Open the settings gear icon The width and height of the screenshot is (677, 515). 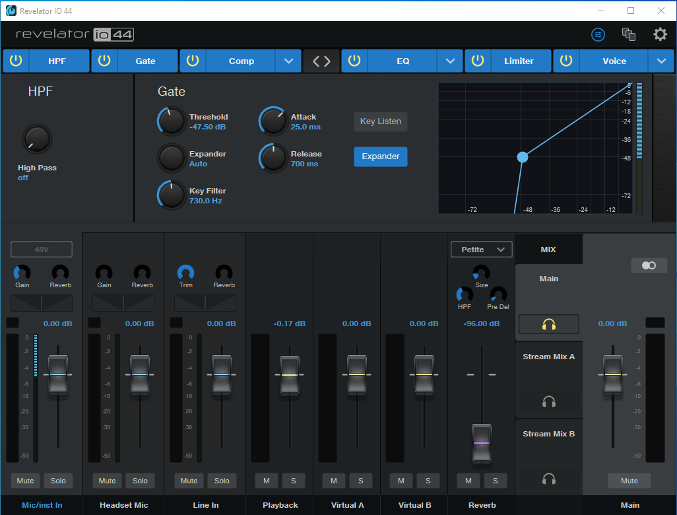coord(660,34)
